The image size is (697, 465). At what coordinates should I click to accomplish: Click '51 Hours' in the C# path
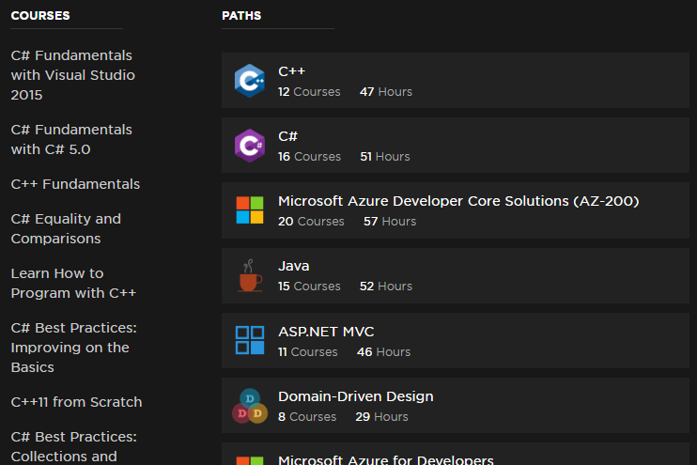[385, 157]
